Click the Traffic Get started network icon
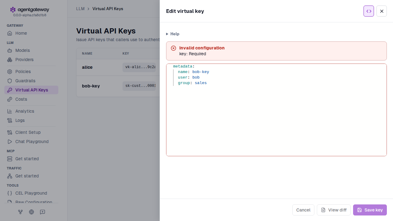The image size is (393, 221). (10, 176)
